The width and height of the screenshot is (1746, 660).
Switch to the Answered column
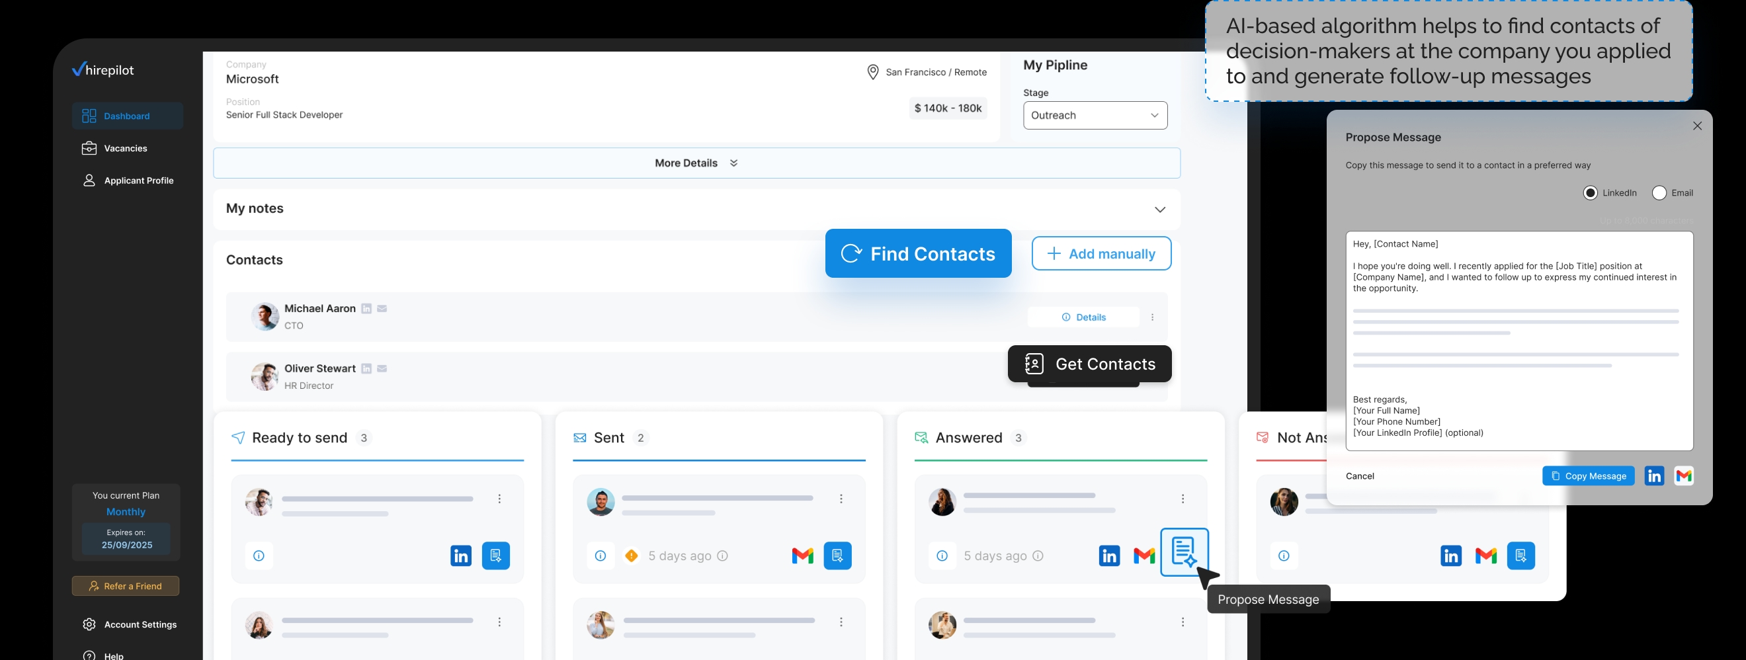[x=970, y=437]
